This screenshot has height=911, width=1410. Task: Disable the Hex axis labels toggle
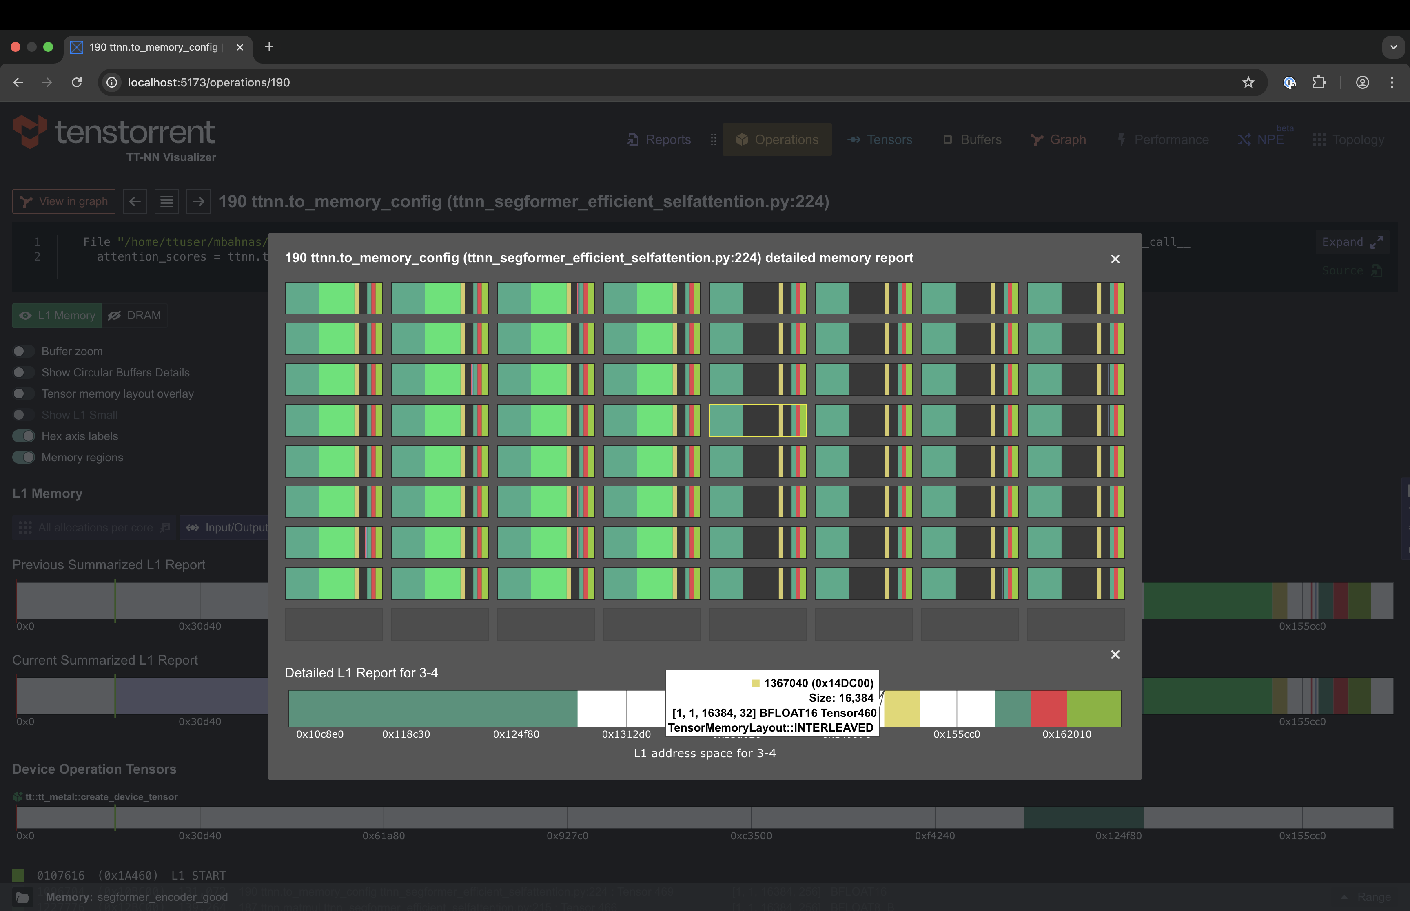pos(24,436)
